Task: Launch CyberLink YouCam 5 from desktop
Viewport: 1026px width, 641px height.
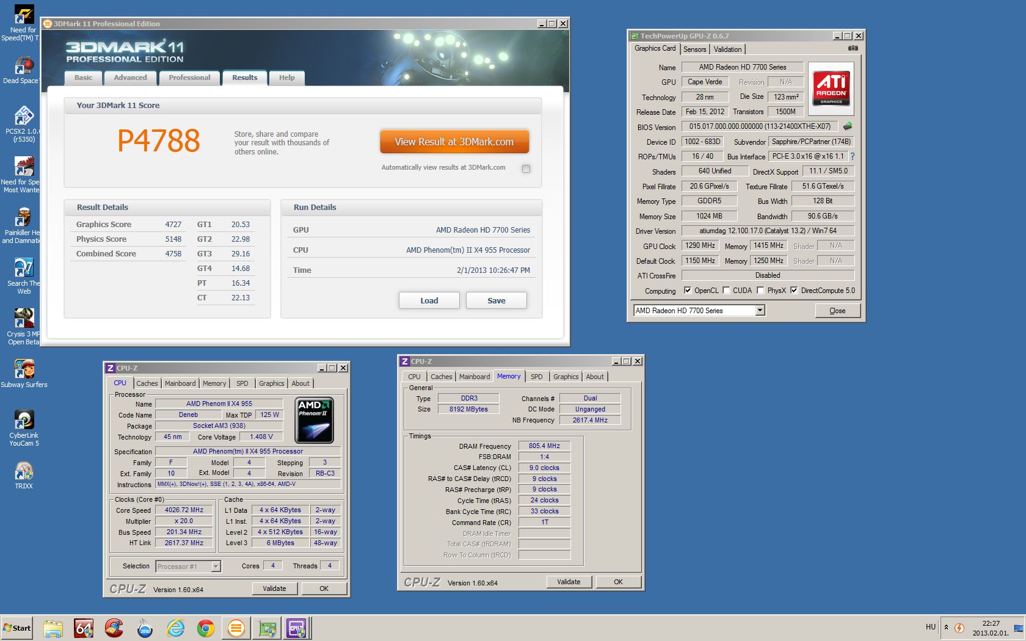Action: coord(23,429)
